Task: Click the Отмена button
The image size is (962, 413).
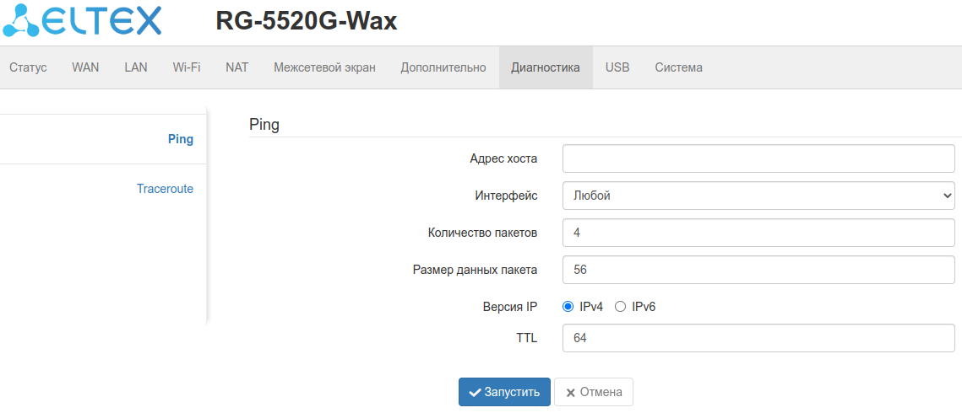Action: click(x=593, y=392)
